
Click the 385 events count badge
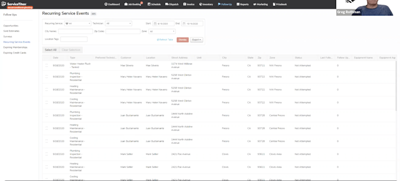[93, 14]
